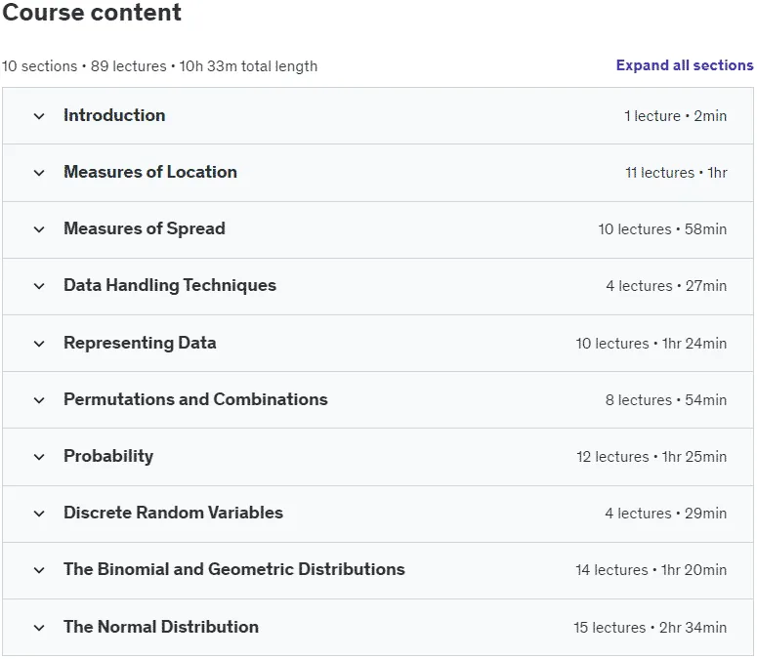Click the '15 lectures • 2hr 34min' label
The height and width of the screenshot is (659, 757).
click(x=650, y=627)
